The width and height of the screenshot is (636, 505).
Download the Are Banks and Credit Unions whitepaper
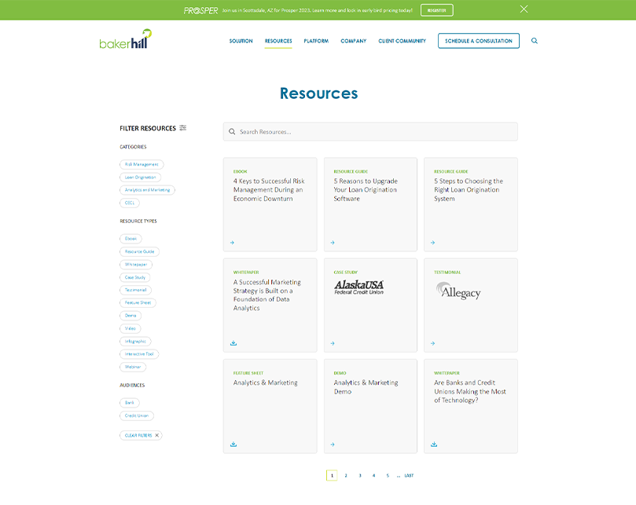point(433,444)
